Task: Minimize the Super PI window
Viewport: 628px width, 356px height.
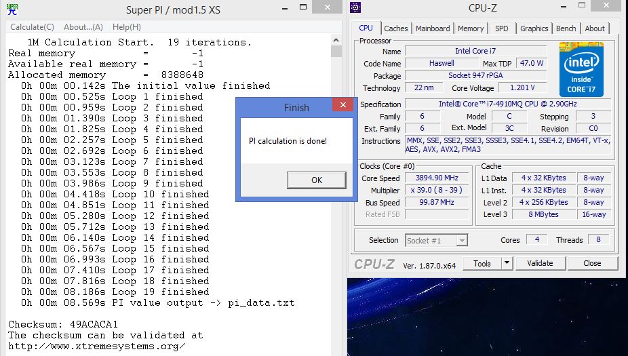Action: pos(285,8)
